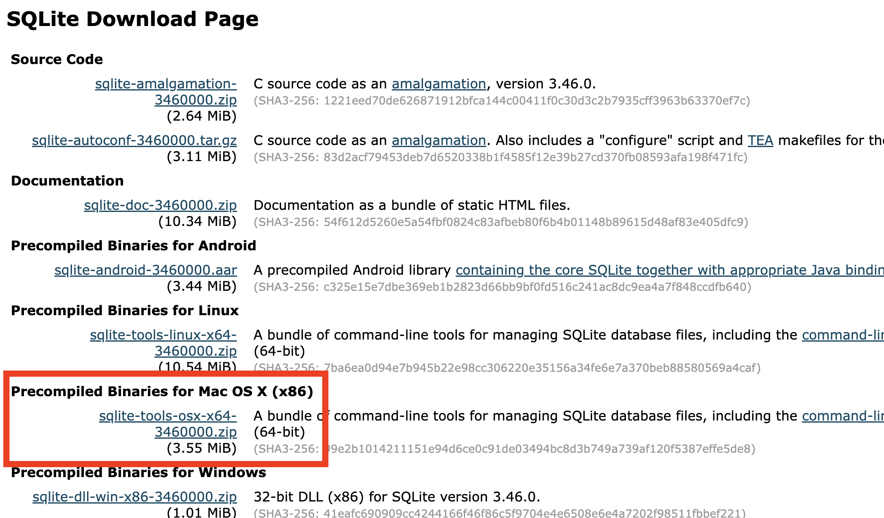Open the 'containing the core SQLite' link
Viewport: 884px width, 518px height.
pos(670,270)
